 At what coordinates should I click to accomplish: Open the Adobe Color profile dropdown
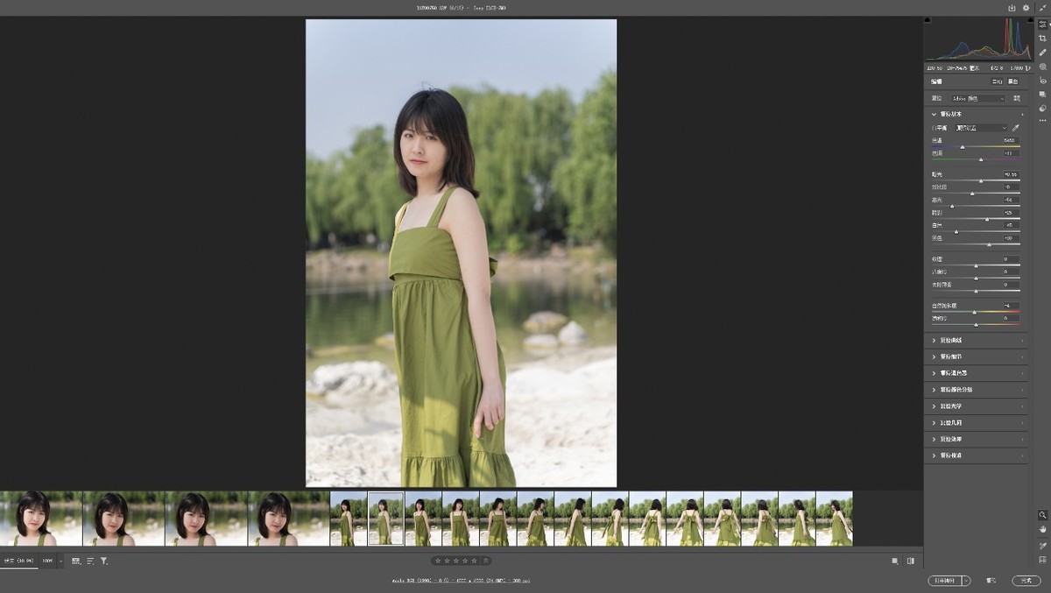pyautogui.click(x=978, y=99)
